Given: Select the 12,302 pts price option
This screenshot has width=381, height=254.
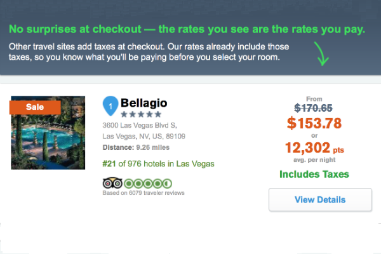Looking at the screenshot, I should (x=314, y=148).
